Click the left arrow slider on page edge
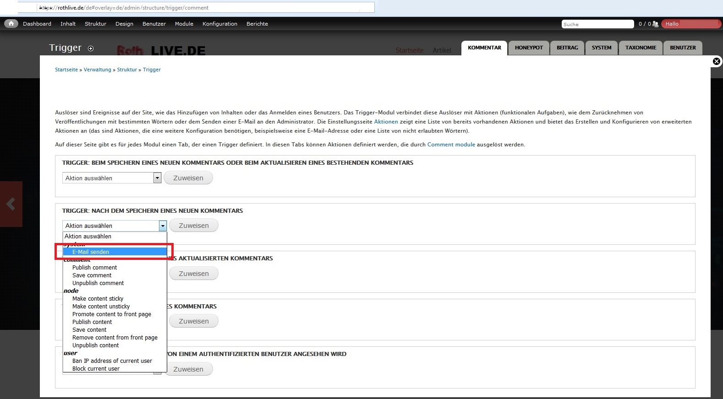Image resolution: width=723 pixels, height=399 pixels. [11, 204]
